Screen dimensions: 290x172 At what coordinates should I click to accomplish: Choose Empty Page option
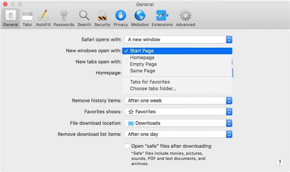(177, 64)
